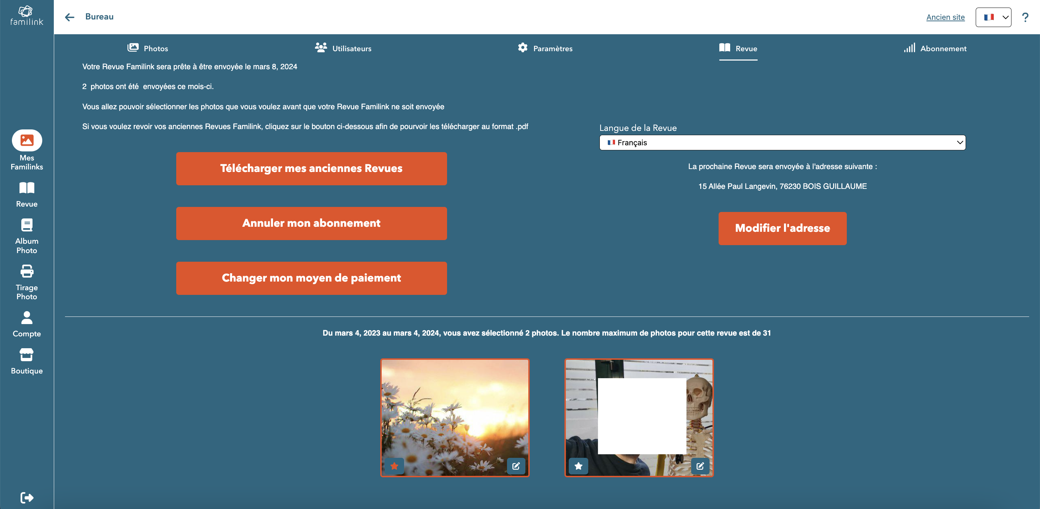Image resolution: width=1040 pixels, height=509 pixels.
Task: Edit the daisy sunset photo
Action: pos(516,466)
